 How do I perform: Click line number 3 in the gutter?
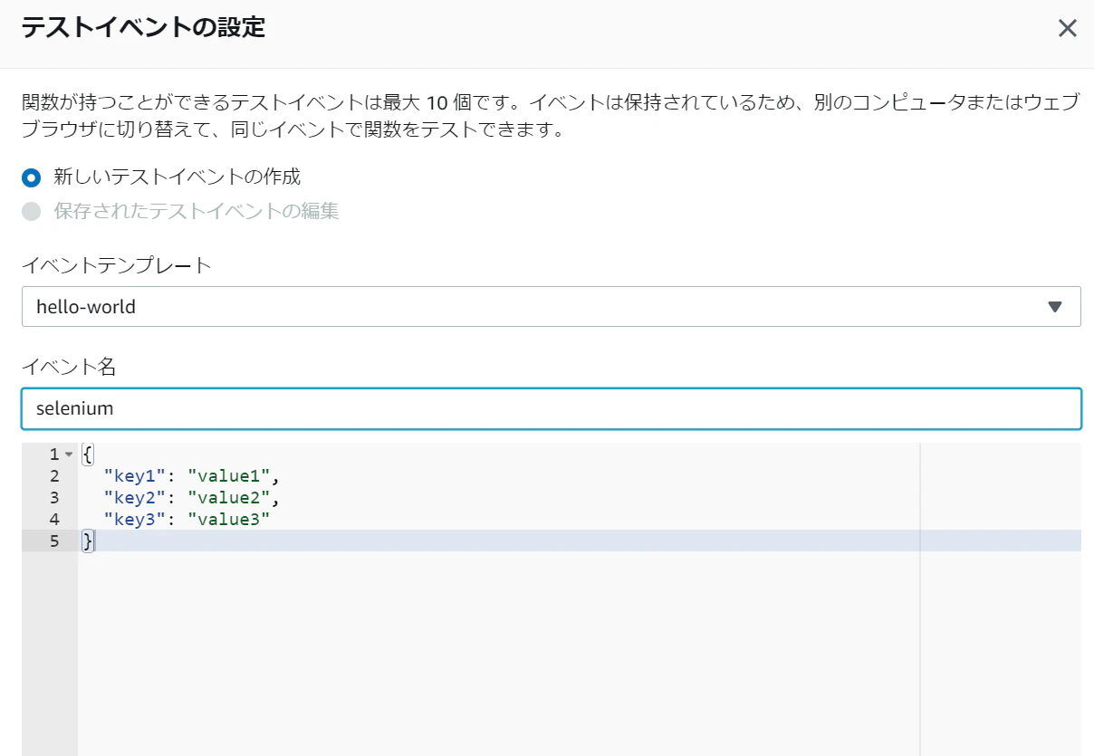tap(54, 497)
